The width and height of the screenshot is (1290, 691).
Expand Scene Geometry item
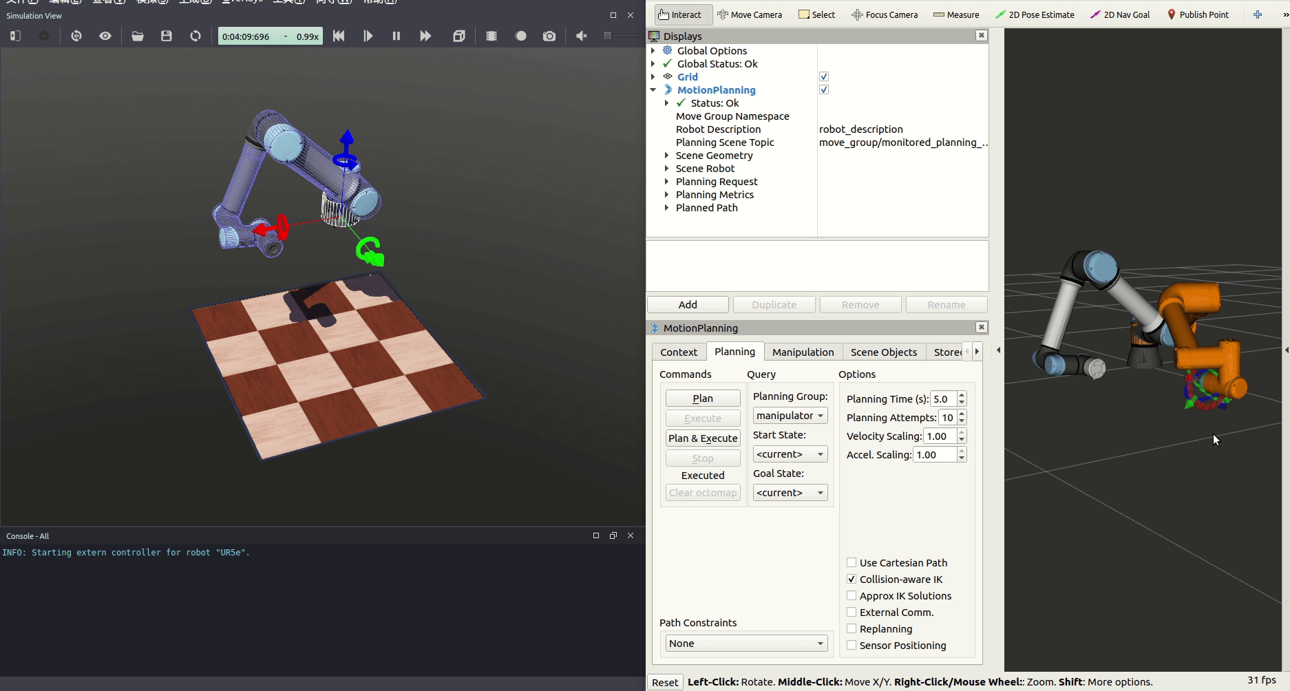(666, 156)
